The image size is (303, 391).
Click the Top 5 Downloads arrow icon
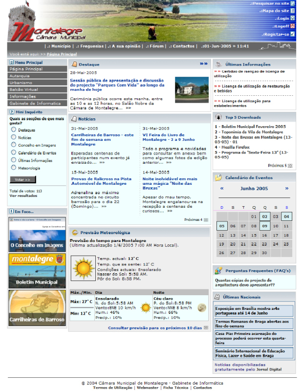(x=218, y=117)
